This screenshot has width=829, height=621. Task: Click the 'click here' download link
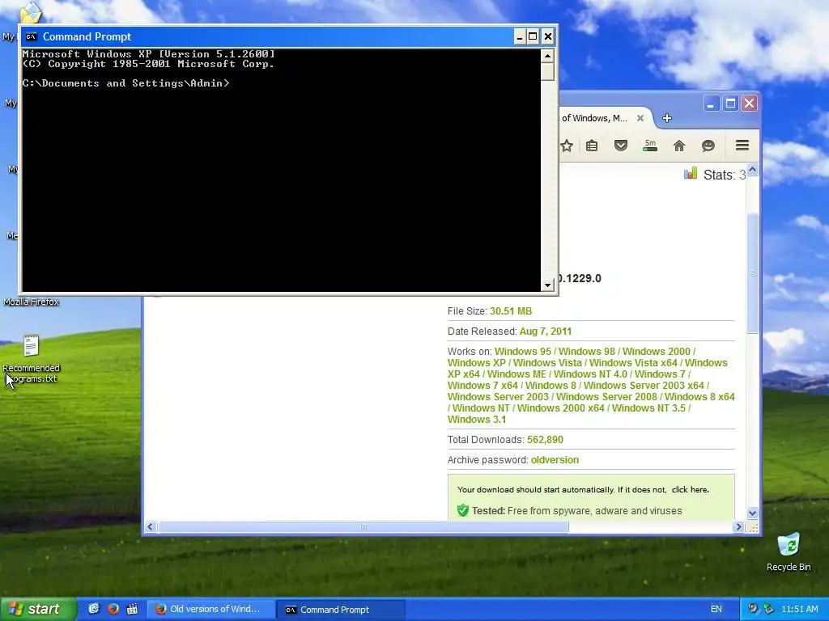click(690, 489)
